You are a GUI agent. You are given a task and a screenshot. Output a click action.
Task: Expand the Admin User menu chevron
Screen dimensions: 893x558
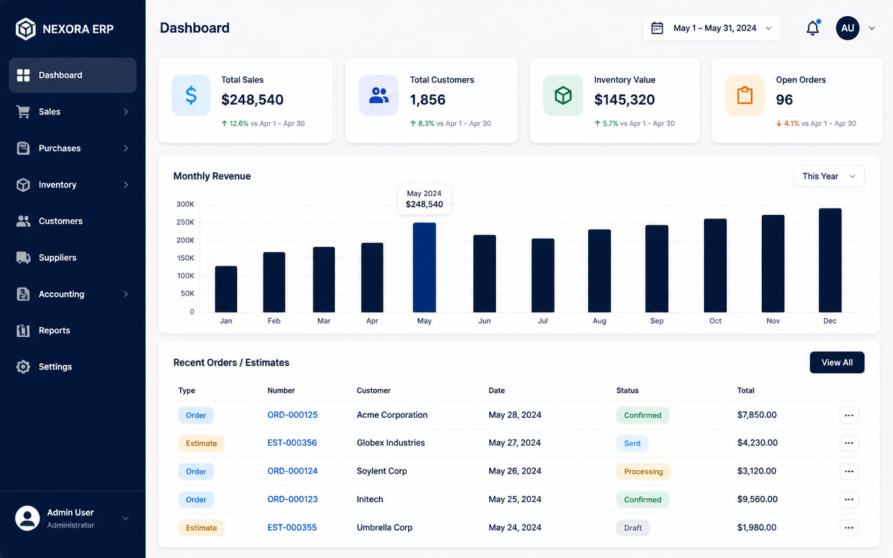[x=126, y=518]
